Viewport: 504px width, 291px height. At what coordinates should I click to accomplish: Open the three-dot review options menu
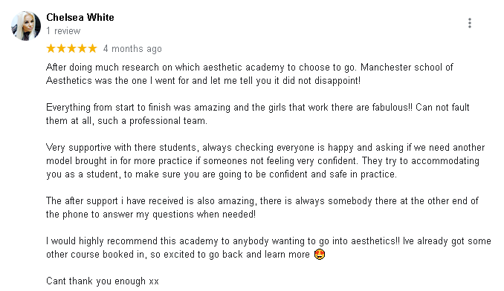[x=470, y=23]
